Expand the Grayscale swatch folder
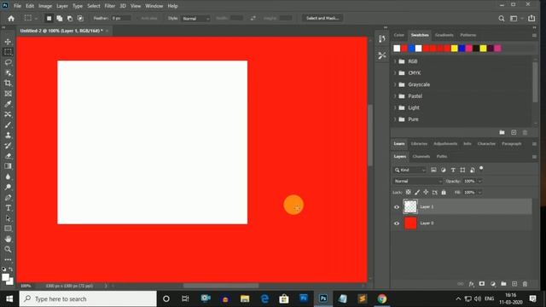 tap(395, 84)
